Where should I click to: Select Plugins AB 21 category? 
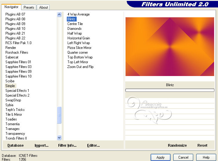pos(15,33)
